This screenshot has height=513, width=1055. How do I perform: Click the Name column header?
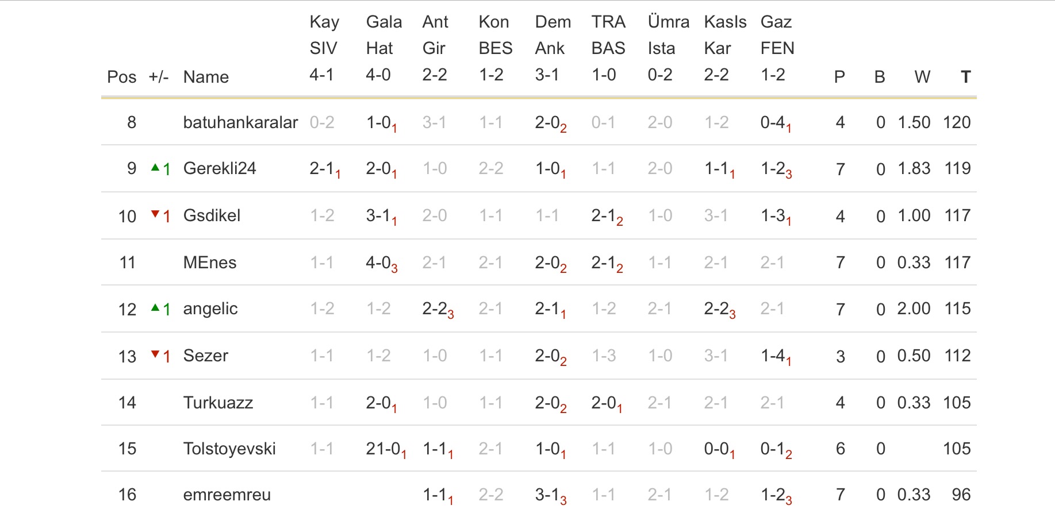point(206,77)
